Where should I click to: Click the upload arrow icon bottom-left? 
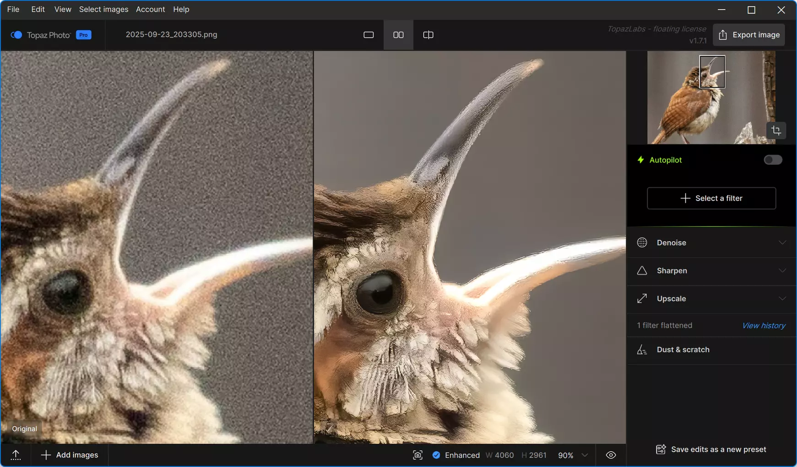(16, 455)
